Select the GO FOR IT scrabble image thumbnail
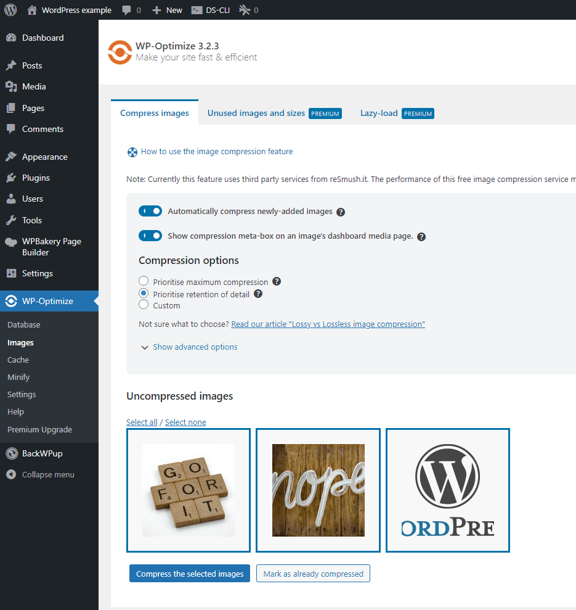The image size is (576, 610). tap(189, 490)
